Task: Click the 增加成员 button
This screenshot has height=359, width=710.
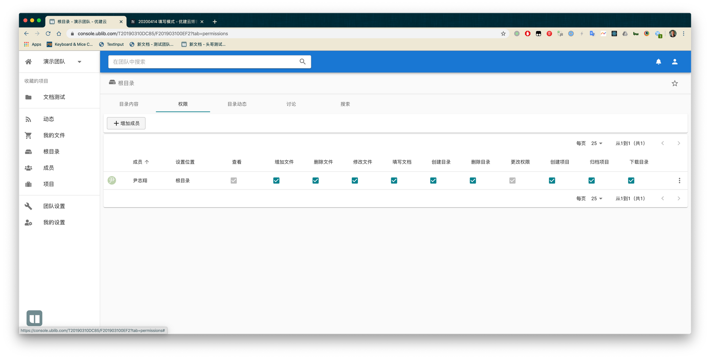Action: coord(126,123)
